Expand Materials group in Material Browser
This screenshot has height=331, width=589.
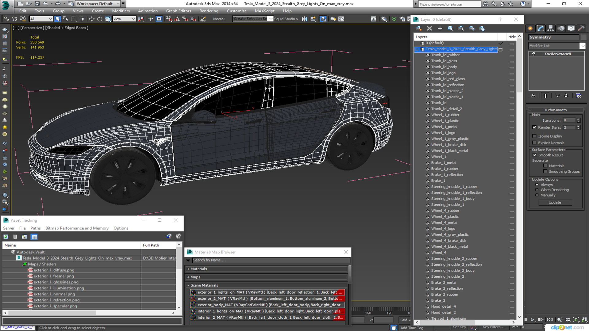(x=188, y=269)
